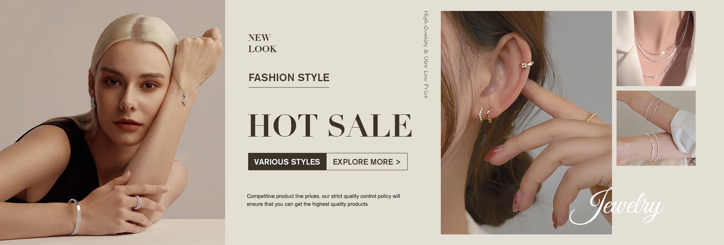This screenshot has height=245, width=724.
Task: Open the silver bracelets thumbnail image
Action: 656,128
